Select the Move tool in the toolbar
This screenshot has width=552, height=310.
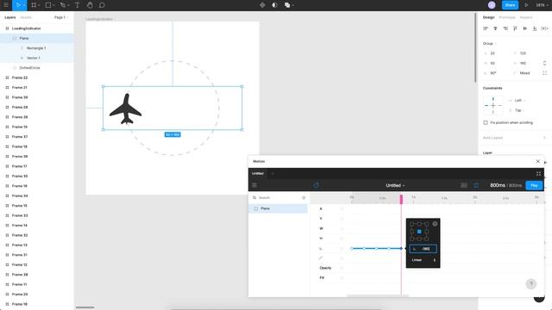coord(19,5)
